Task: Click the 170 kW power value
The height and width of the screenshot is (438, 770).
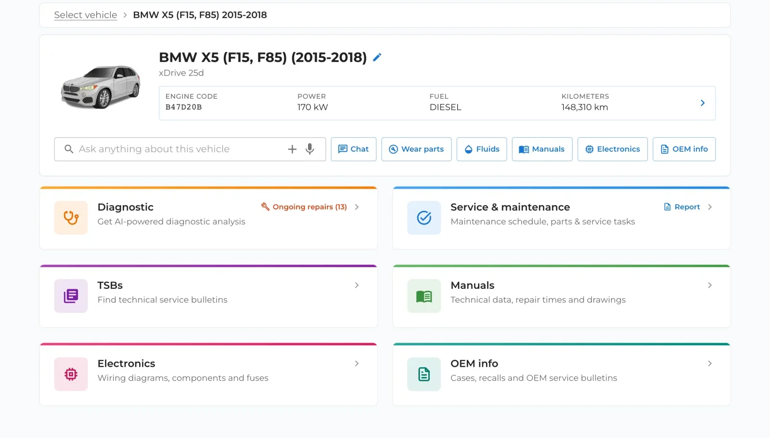Action: point(313,107)
